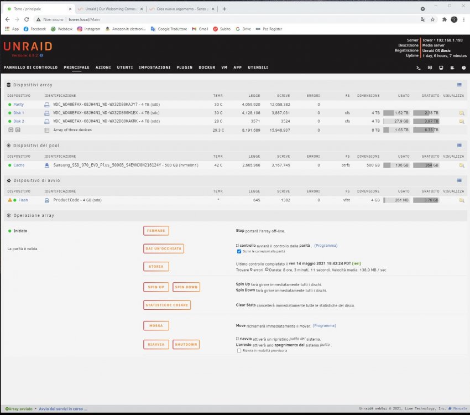Click Flash used space bar 261 MB
The width and height of the screenshot is (470, 415).
[396, 200]
